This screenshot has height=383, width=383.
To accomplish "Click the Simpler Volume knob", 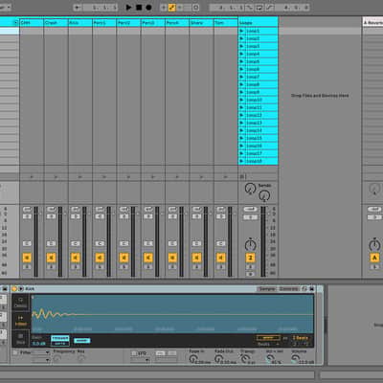I will point(296,359).
